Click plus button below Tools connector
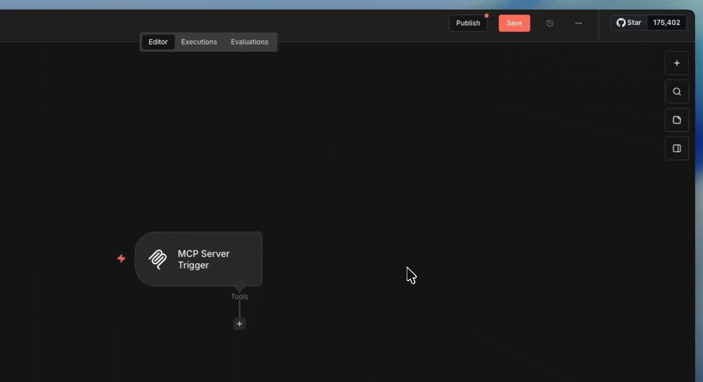 pyautogui.click(x=239, y=324)
